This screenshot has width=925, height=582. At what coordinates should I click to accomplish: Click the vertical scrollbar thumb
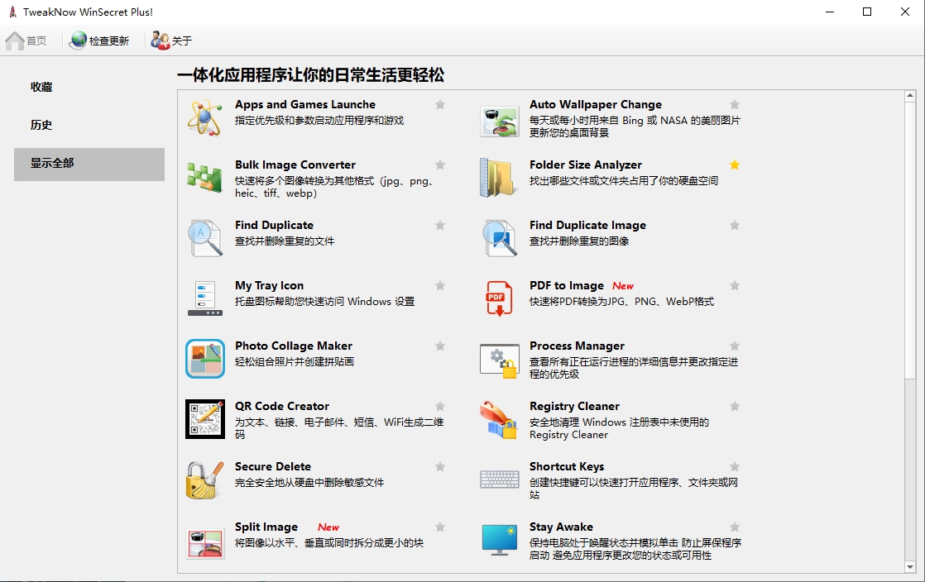[909, 241]
